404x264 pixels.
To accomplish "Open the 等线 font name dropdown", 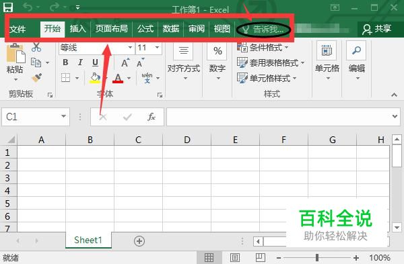I will (130, 48).
